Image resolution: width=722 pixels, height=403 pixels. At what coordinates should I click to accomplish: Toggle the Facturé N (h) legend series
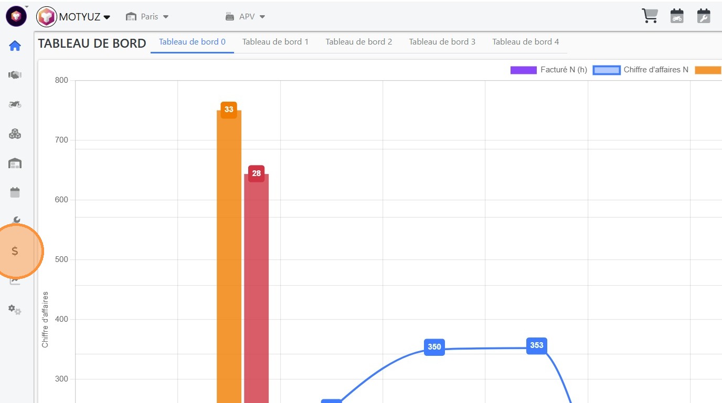549,70
